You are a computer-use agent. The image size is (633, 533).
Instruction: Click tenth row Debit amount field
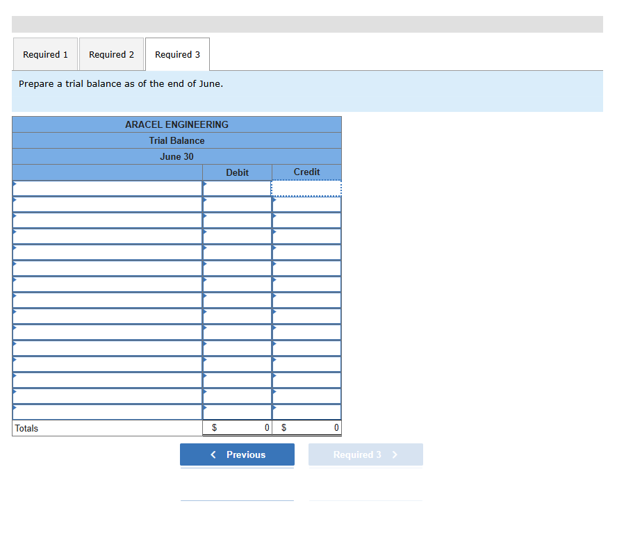tap(237, 332)
